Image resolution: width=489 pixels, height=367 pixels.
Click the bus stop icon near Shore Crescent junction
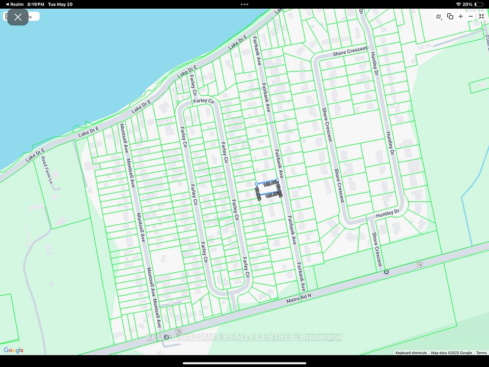(387, 272)
